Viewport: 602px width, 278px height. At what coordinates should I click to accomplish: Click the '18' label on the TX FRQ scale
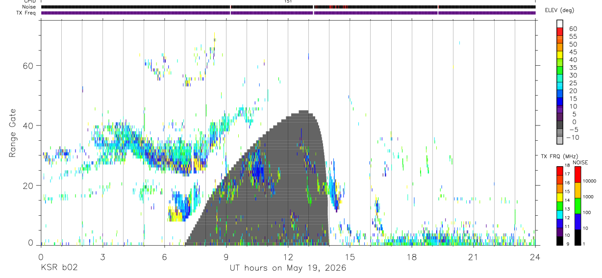567,165
